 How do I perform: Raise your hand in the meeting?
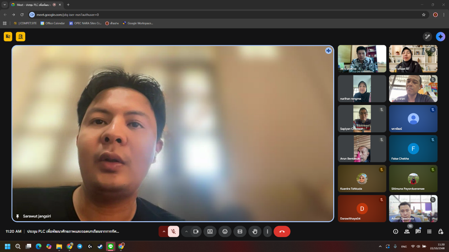255,231
